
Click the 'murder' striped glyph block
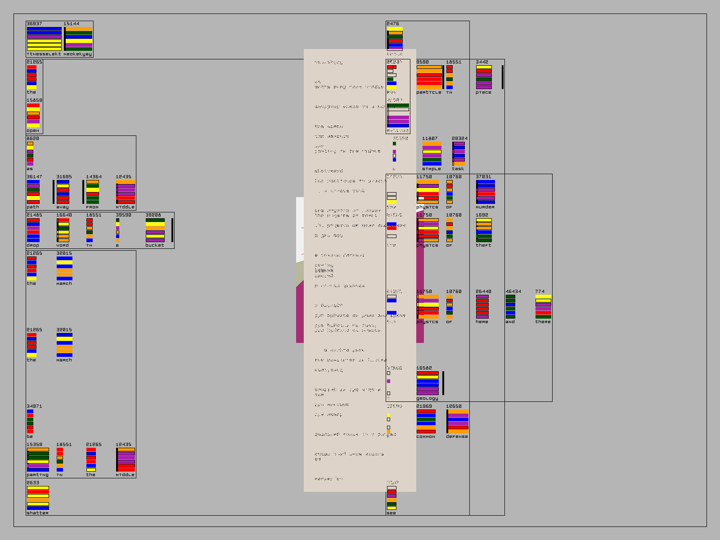(x=486, y=192)
